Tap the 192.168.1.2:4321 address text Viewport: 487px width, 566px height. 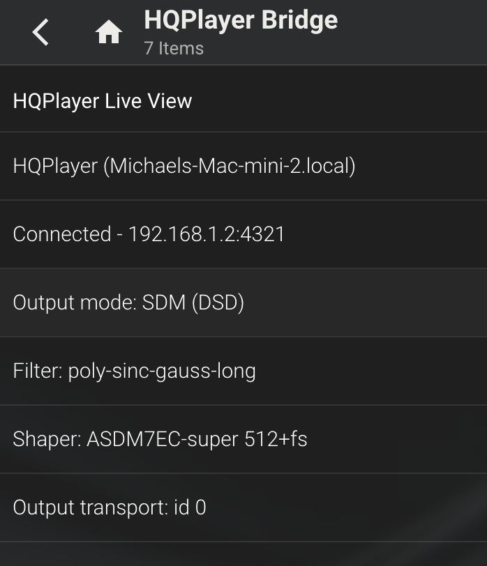click(x=207, y=234)
